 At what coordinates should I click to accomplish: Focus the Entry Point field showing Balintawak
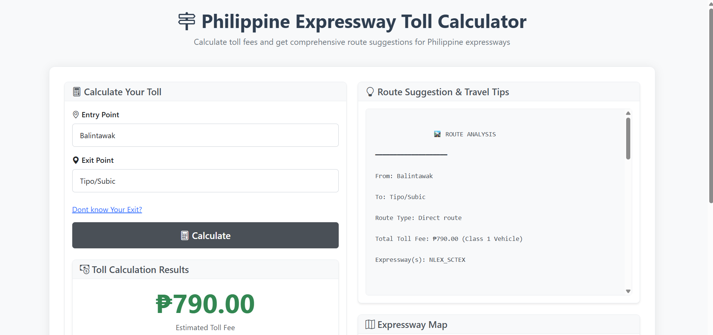[205, 135]
